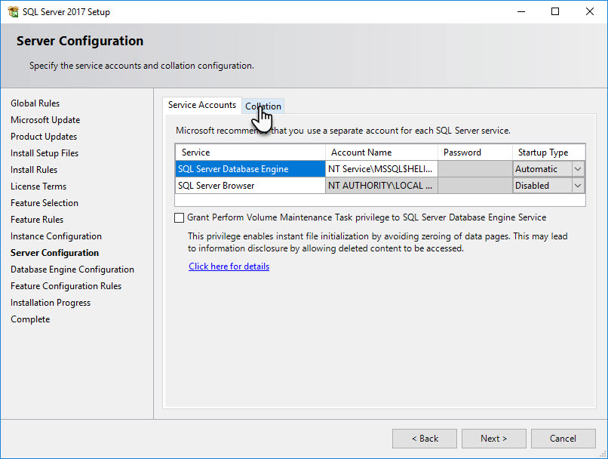Select the SQL Server Browser service row
This screenshot has width=608, height=459.
pyautogui.click(x=250, y=186)
